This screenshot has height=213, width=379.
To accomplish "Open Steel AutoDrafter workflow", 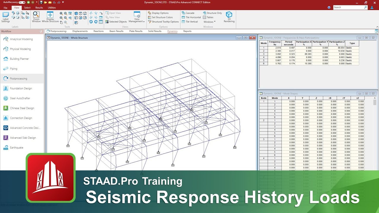I will click(22, 98).
